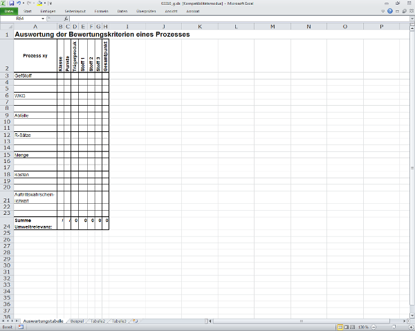Open Excel Help question mark icon

coord(391,12)
